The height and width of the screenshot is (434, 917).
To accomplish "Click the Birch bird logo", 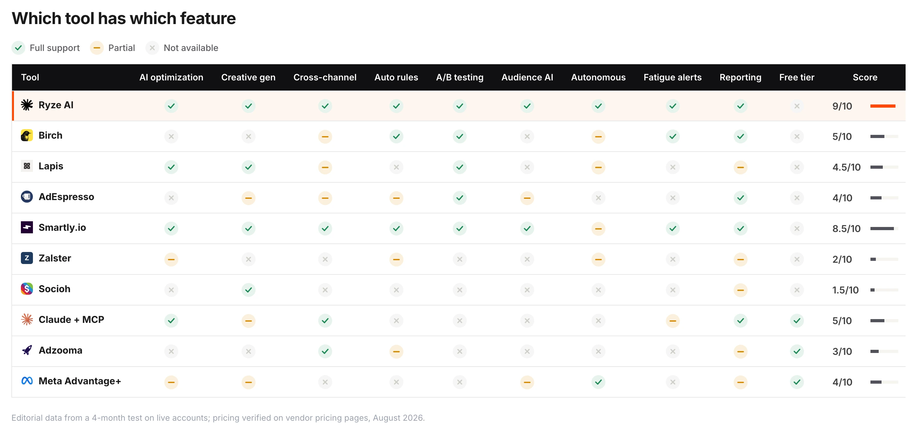I will coord(27,135).
